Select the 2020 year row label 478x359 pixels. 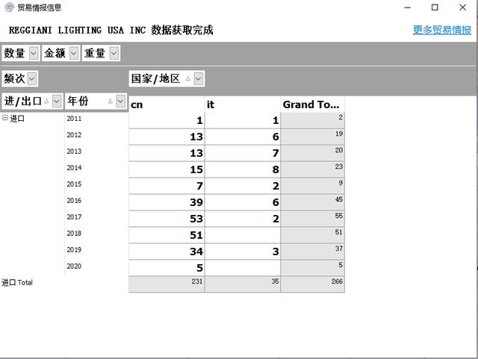pos(74,266)
